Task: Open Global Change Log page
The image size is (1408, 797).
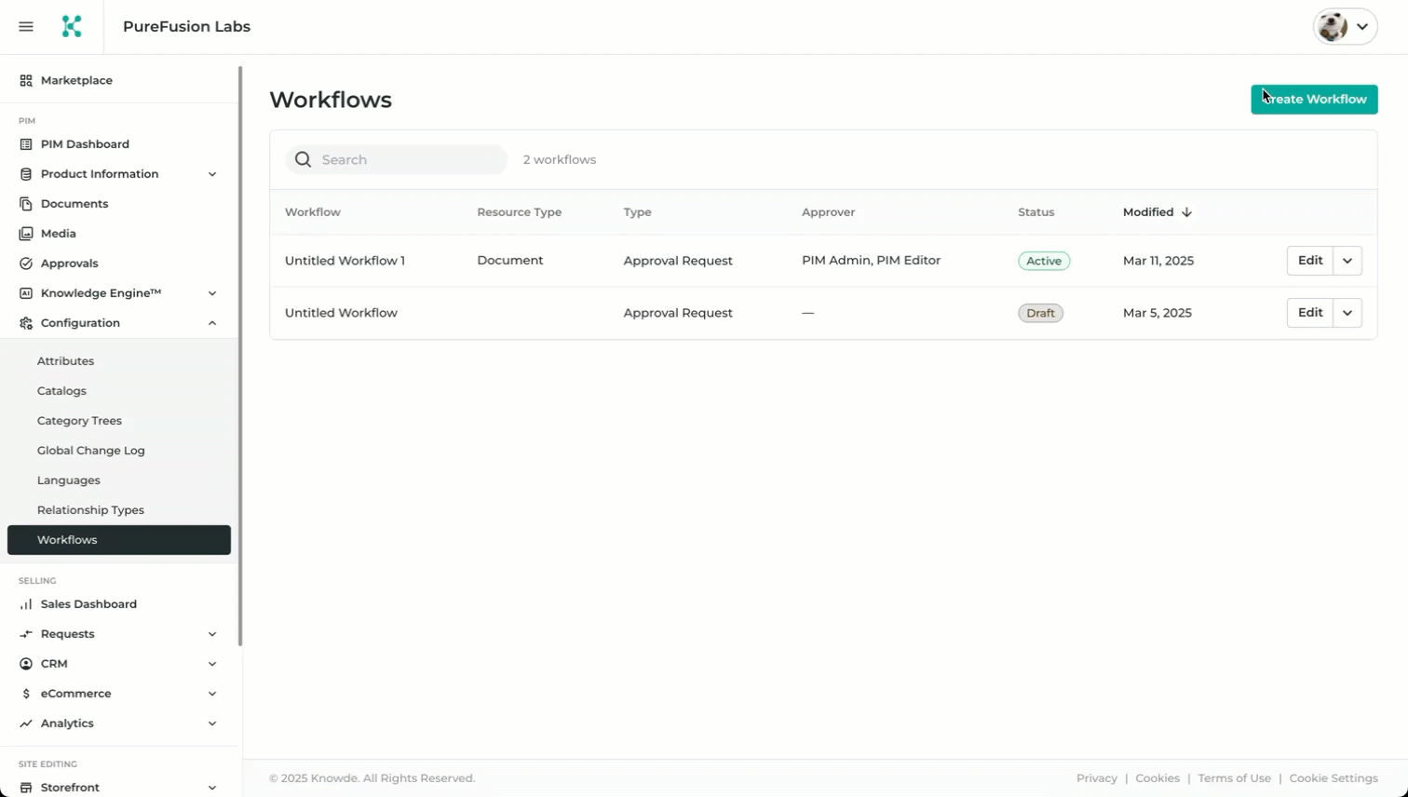Action: pos(90,451)
